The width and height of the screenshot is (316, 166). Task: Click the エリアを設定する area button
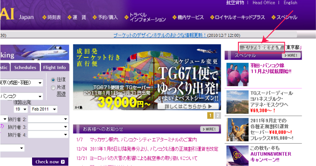tap(262, 48)
